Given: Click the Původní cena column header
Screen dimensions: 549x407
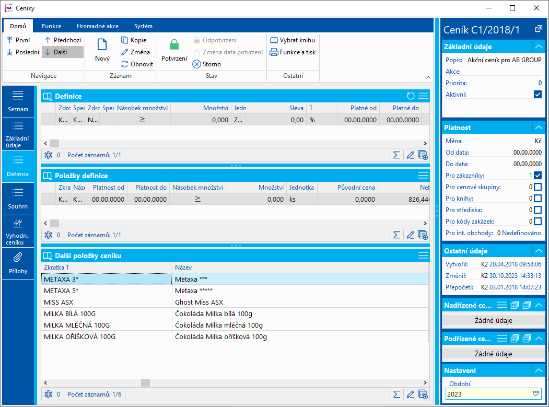Looking at the screenshot, I should [348, 188].
